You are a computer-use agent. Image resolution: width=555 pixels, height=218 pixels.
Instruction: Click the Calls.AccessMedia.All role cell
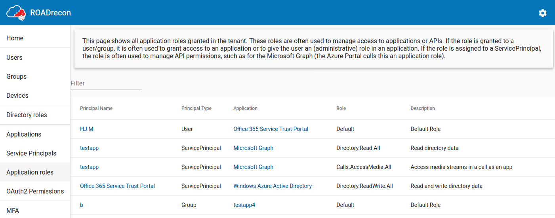pos(364,167)
